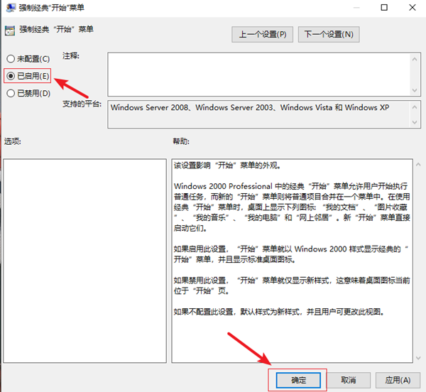Maximize the dialog window
The height and width of the screenshot is (392, 426).
click(x=384, y=8)
